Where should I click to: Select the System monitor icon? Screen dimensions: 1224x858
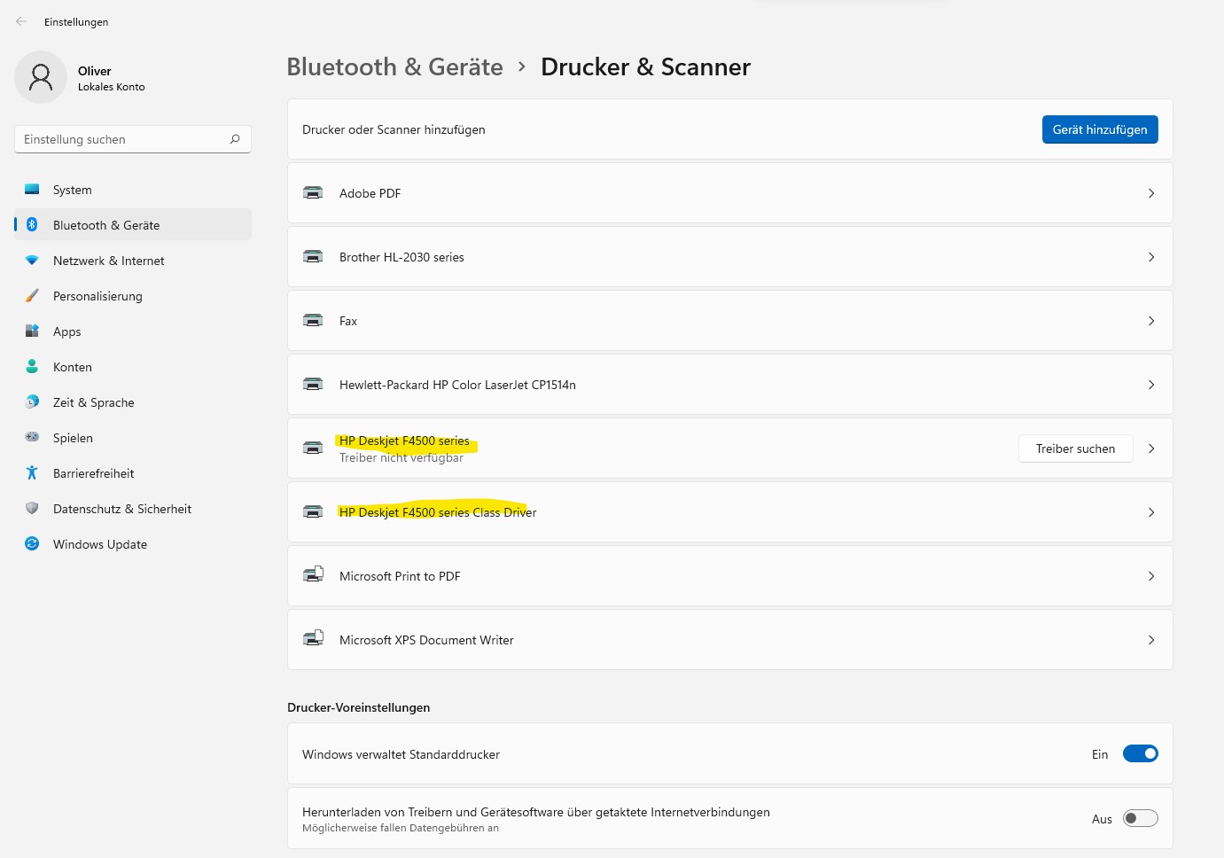point(32,190)
